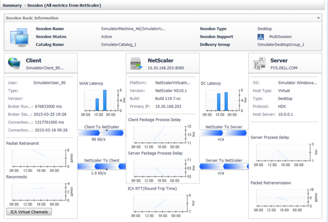Open the DC Latency bar chart
Viewport: 328px width, 222px height.
(x=223, y=100)
